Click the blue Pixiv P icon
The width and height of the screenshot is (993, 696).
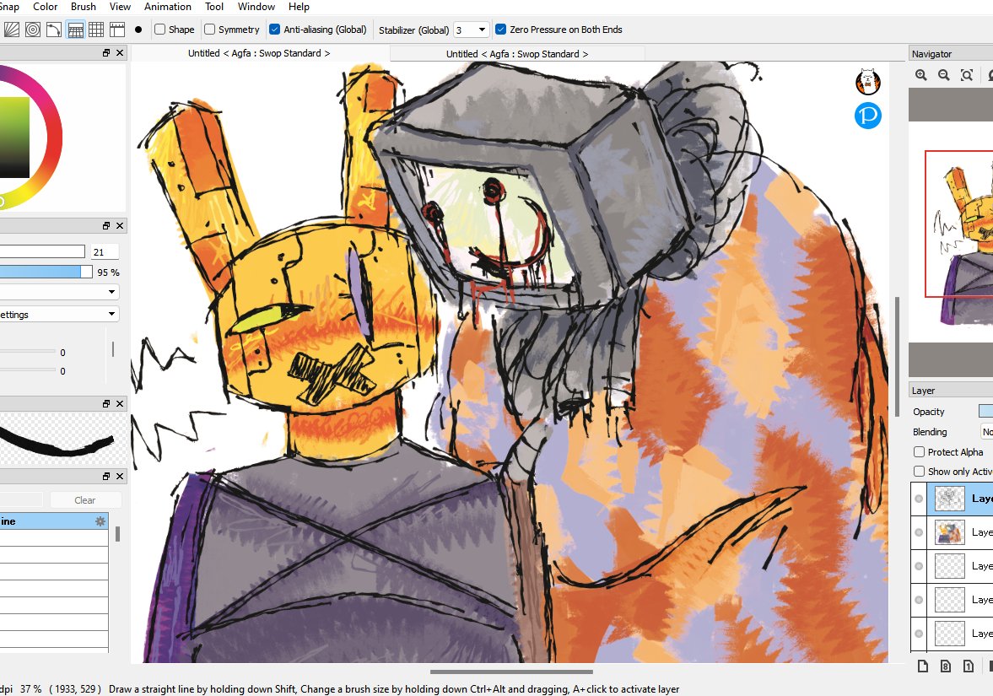point(867,116)
